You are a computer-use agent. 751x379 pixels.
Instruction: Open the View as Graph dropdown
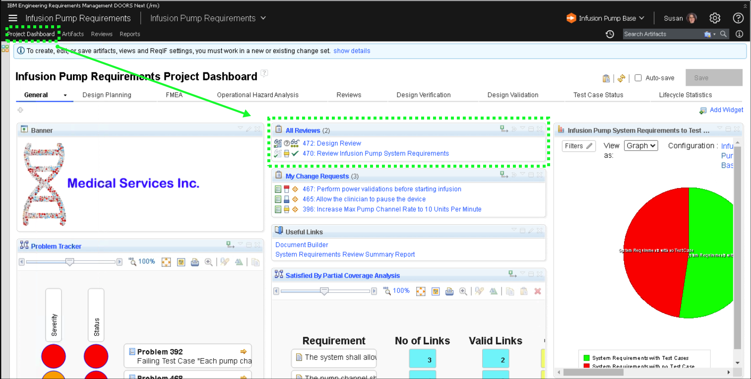pyautogui.click(x=641, y=146)
